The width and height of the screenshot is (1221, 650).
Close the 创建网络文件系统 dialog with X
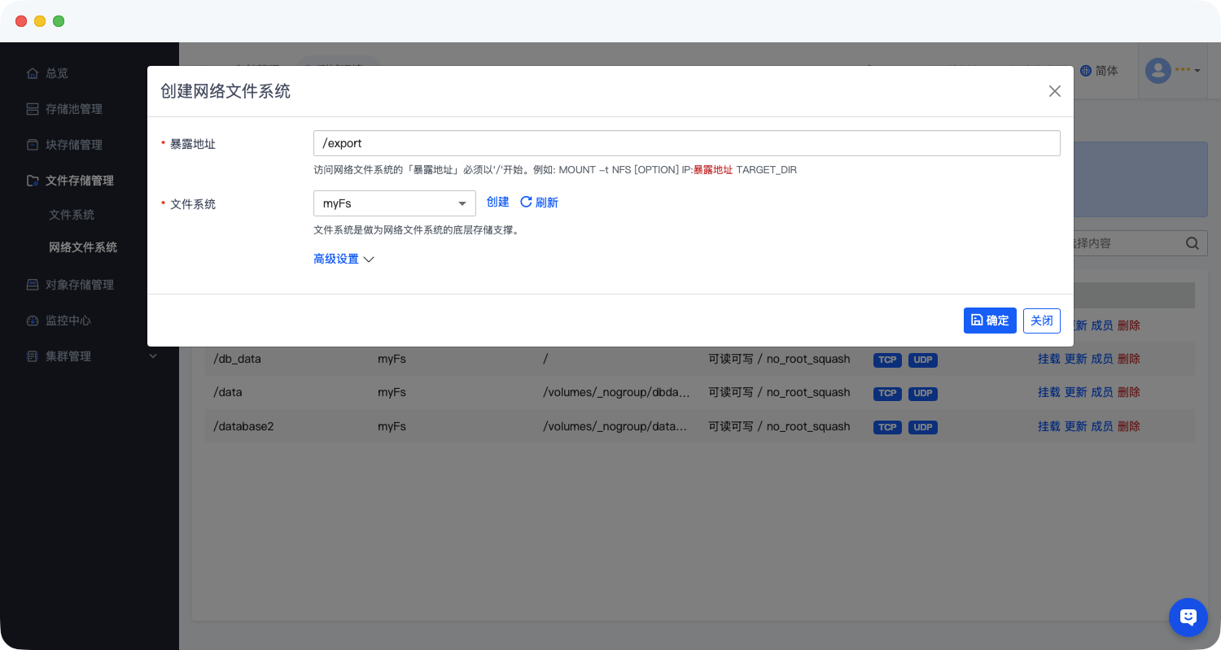tap(1054, 91)
